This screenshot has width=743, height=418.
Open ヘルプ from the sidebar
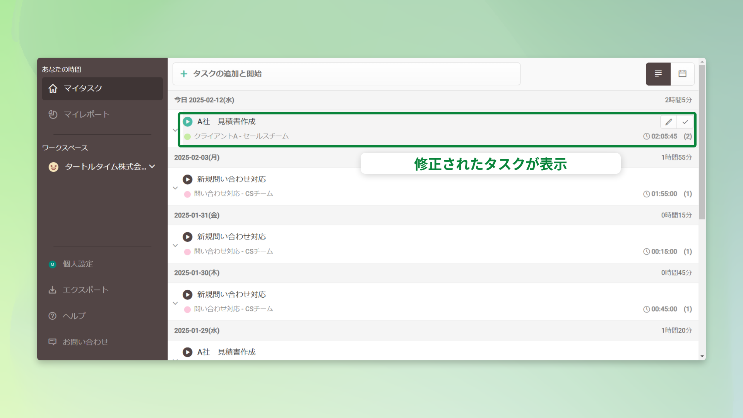tap(74, 316)
